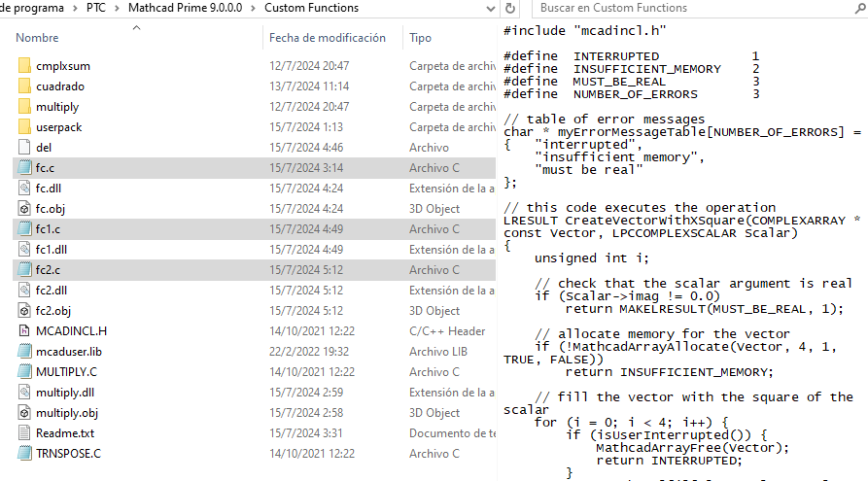This screenshot has height=481, width=868.
Task: Select the fc2.dll extension file icon
Action: pos(25,291)
